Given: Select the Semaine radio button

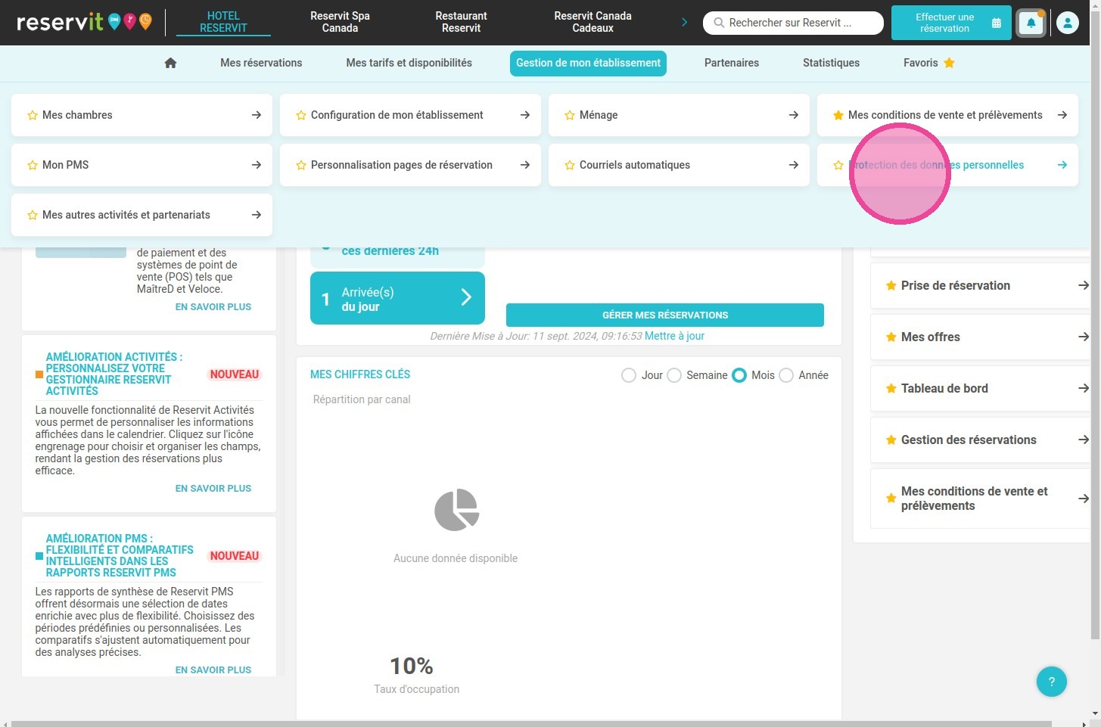Looking at the screenshot, I should coord(674,375).
